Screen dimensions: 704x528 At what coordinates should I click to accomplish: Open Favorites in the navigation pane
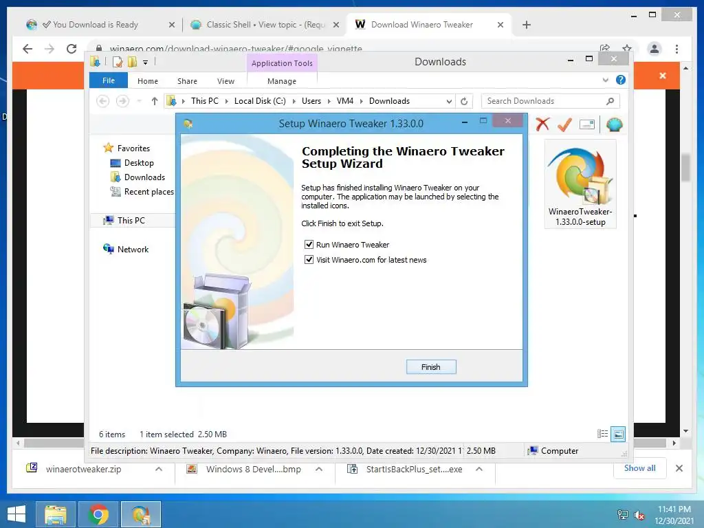pos(133,148)
